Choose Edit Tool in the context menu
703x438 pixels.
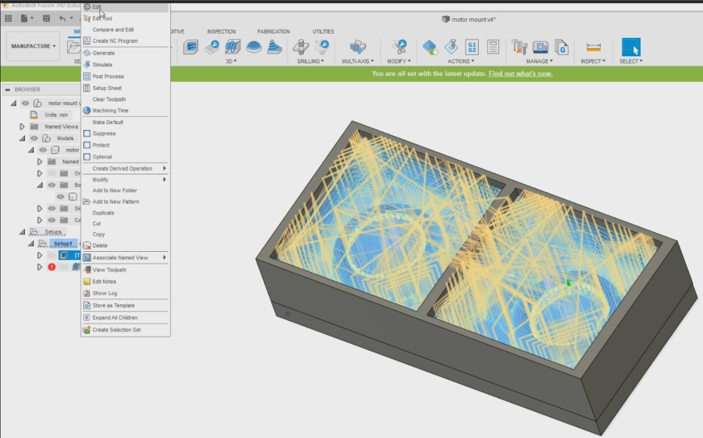coord(125,18)
